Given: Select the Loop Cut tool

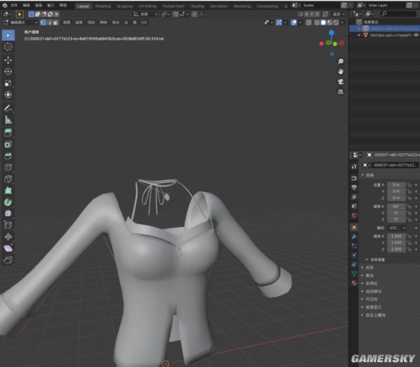Looking at the screenshot, I should [x=8, y=167].
